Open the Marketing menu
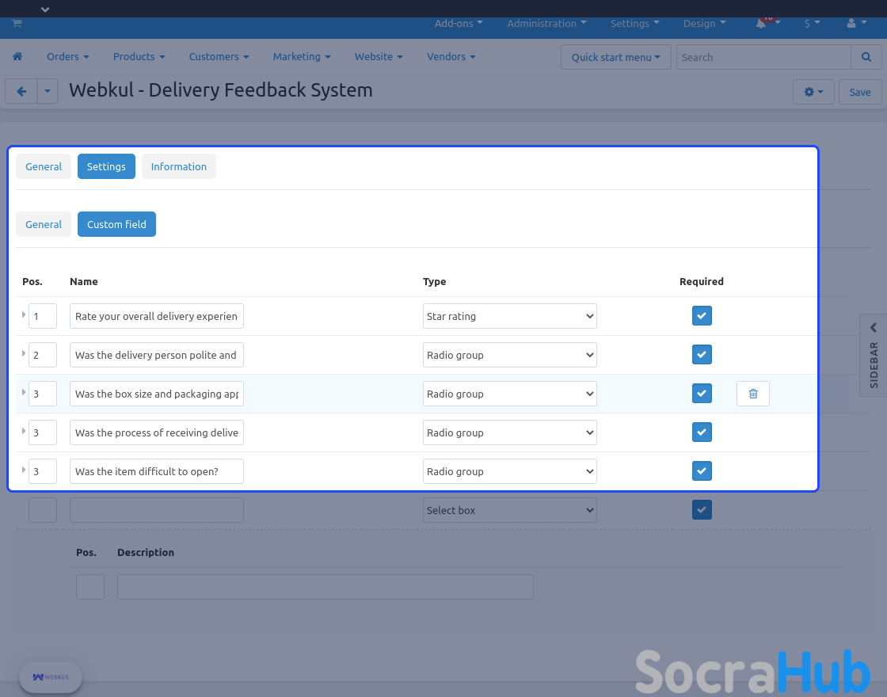 tap(302, 56)
